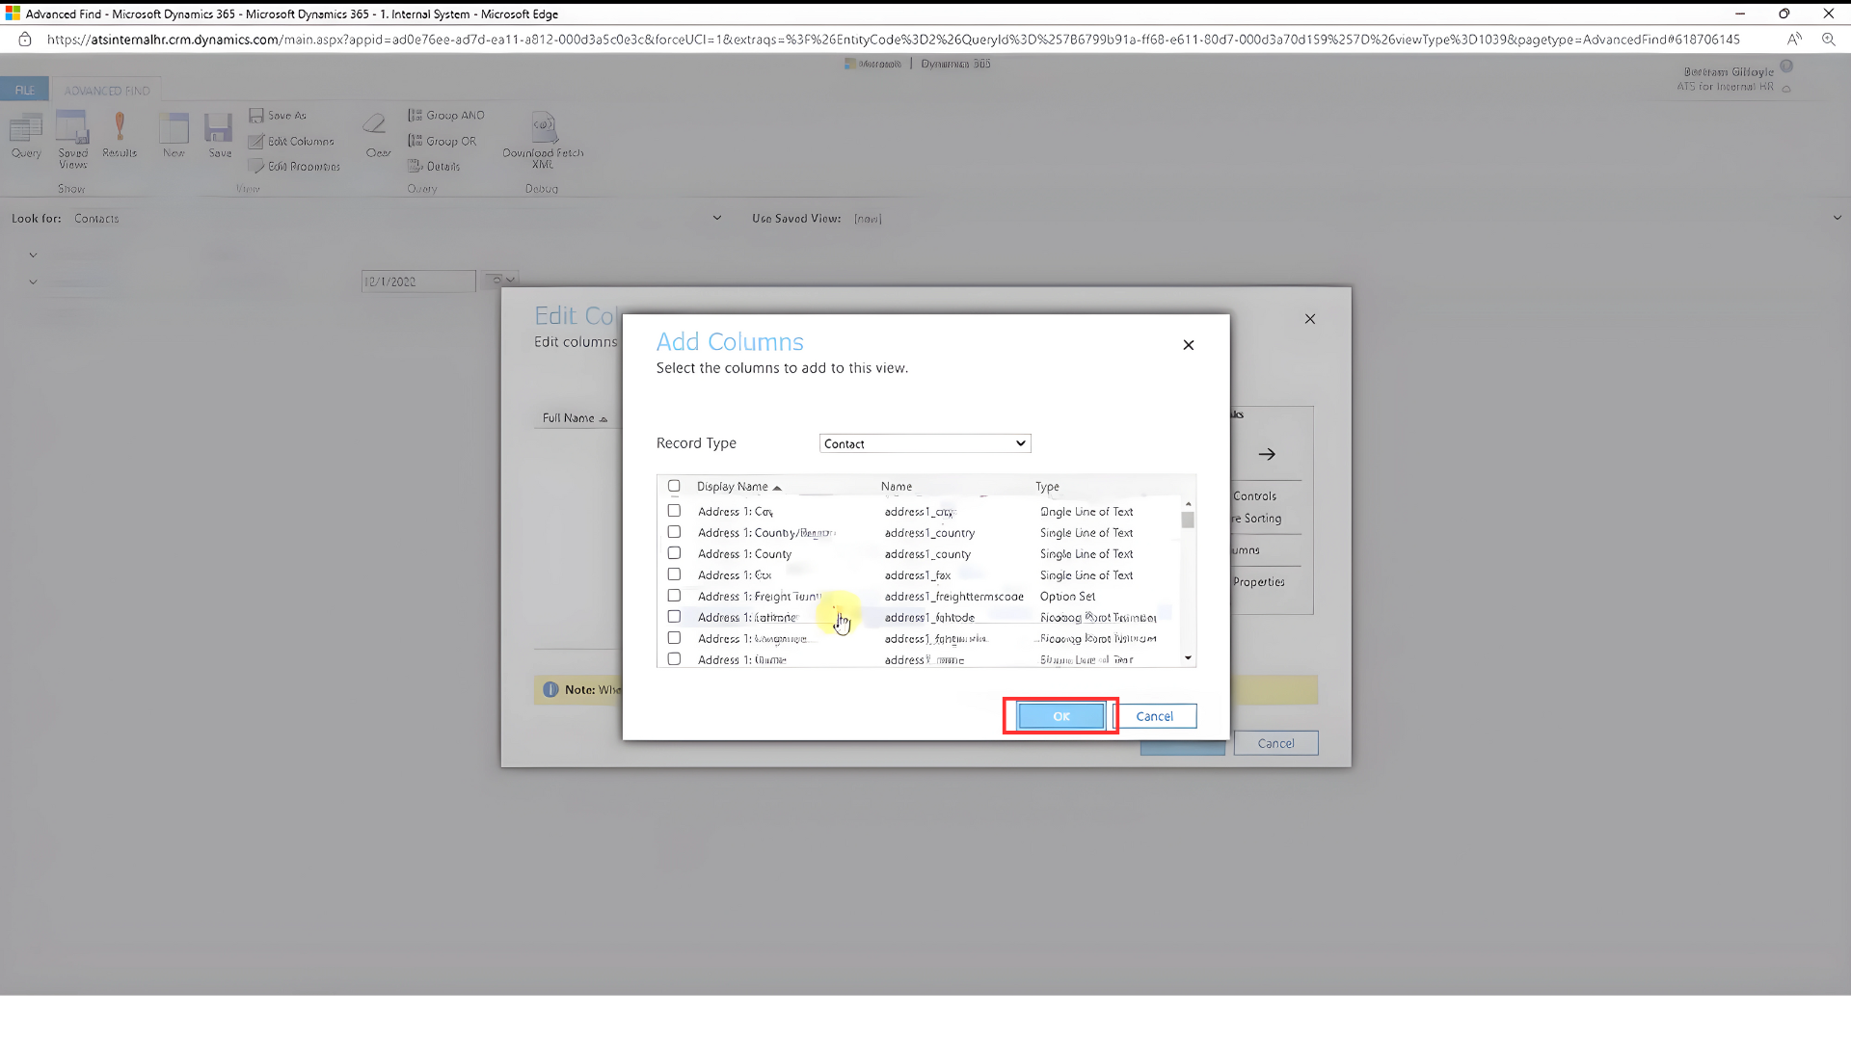Close the Add Columns dialog with X
The width and height of the screenshot is (1851, 1041).
[x=1188, y=345]
